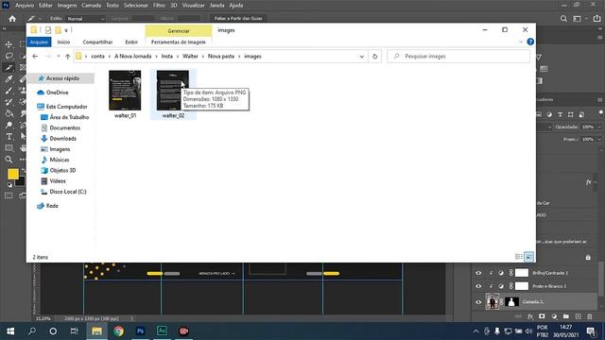The width and height of the screenshot is (605, 340).
Task: Refresh the Explorer address bar location
Action: point(374,57)
